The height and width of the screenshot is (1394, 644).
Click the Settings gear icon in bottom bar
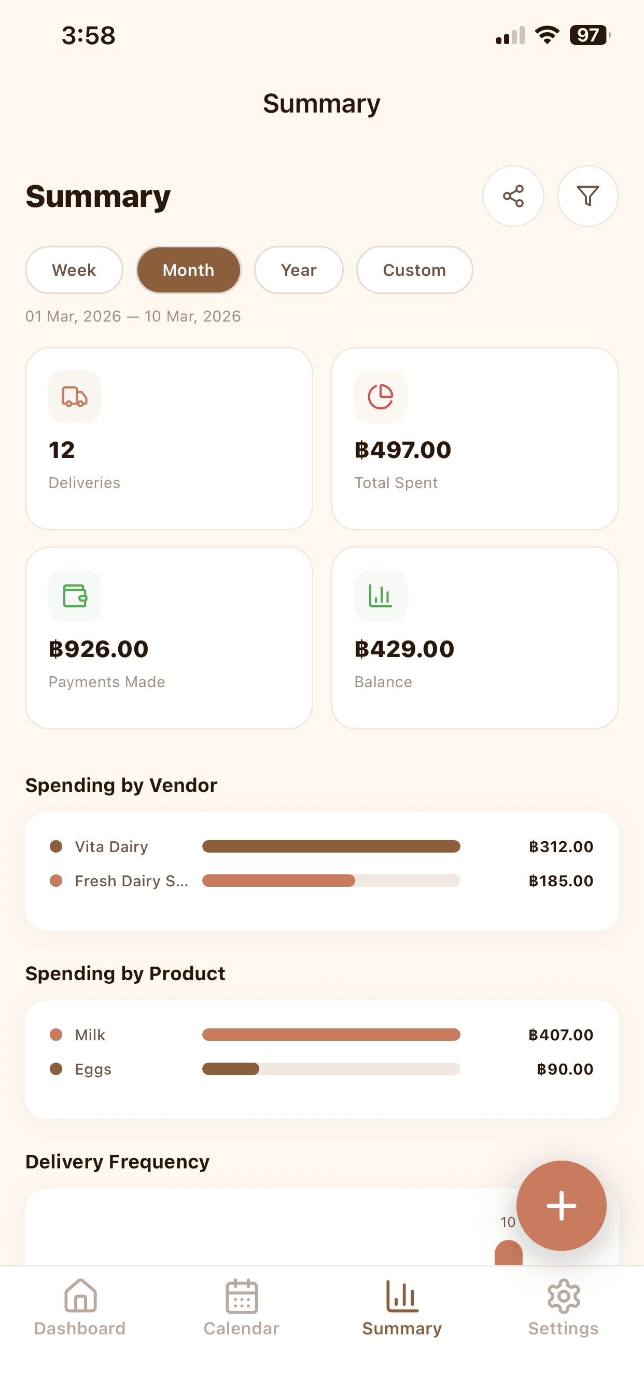[563, 1295]
